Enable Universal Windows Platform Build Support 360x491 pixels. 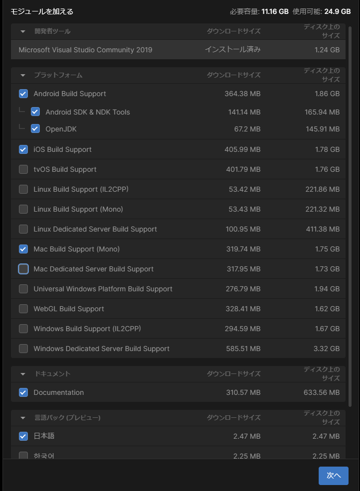pos(23,289)
